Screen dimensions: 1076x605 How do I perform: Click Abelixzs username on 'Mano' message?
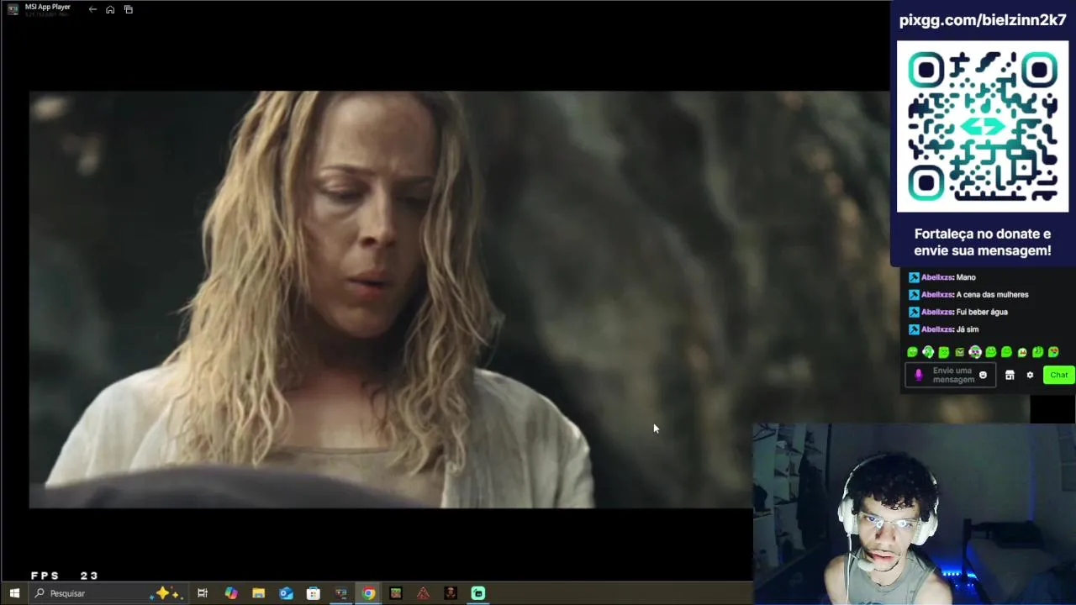(x=936, y=277)
